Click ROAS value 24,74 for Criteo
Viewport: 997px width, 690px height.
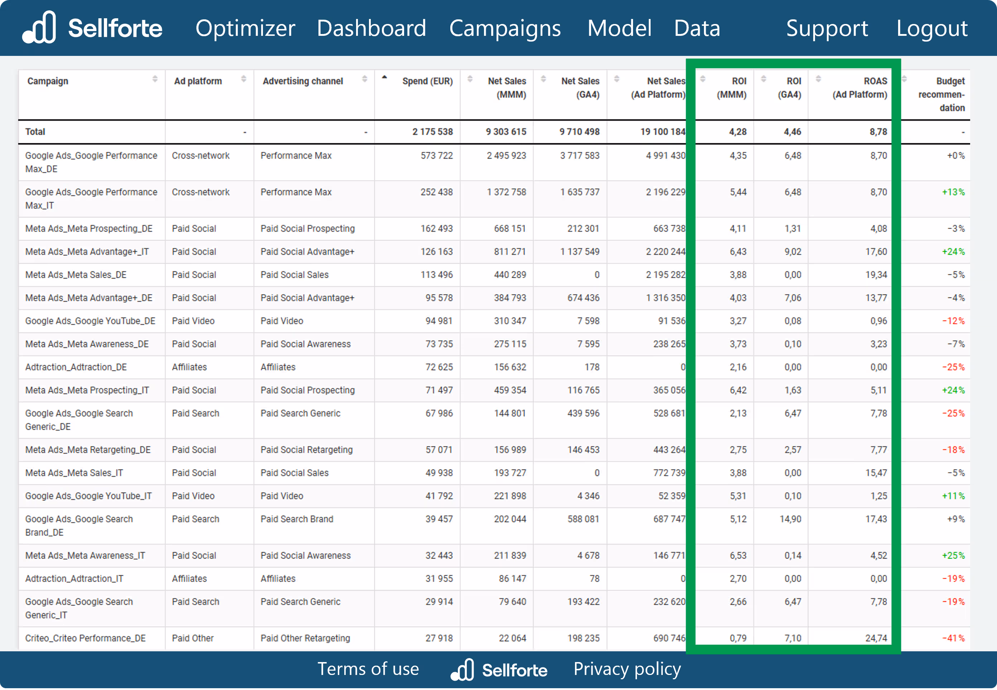[x=876, y=638]
